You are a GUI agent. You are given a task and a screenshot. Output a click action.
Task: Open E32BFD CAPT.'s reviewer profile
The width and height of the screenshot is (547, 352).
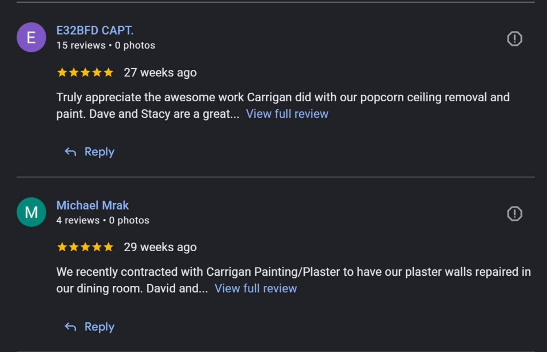click(95, 30)
